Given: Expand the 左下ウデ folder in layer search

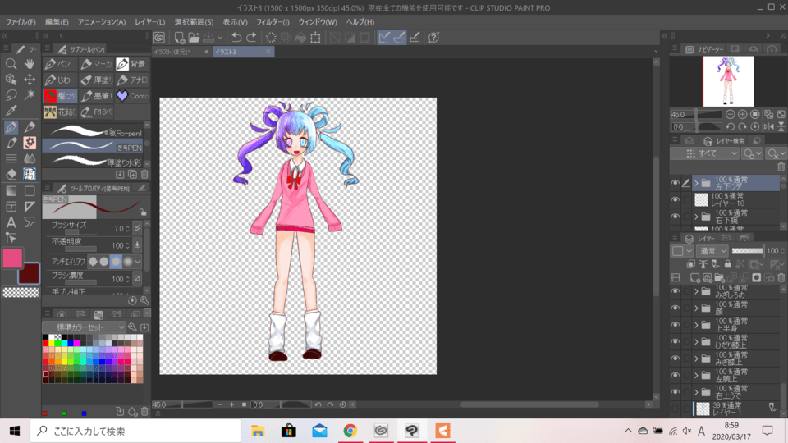Looking at the screenshot, I should tap(697, 183).
